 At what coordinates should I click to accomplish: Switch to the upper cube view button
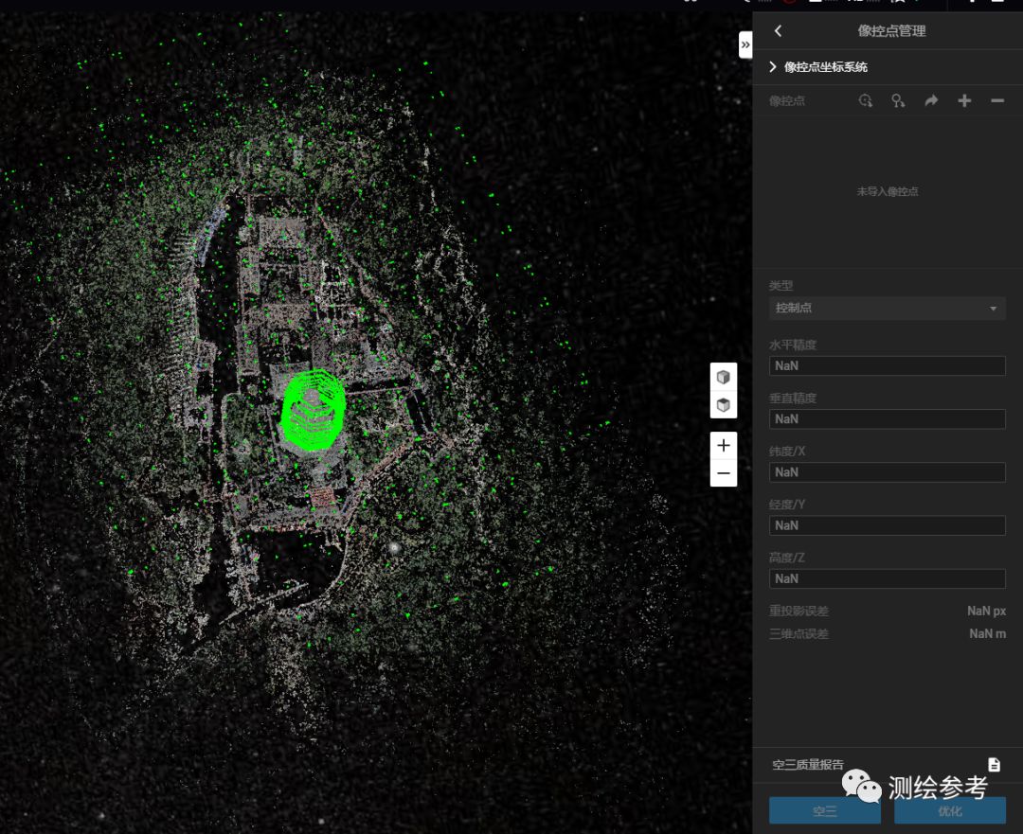click(x=724, y=377)
